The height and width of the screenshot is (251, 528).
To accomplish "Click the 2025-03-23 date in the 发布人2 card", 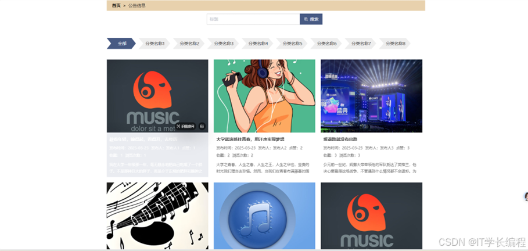I will [x=245, y=148].
